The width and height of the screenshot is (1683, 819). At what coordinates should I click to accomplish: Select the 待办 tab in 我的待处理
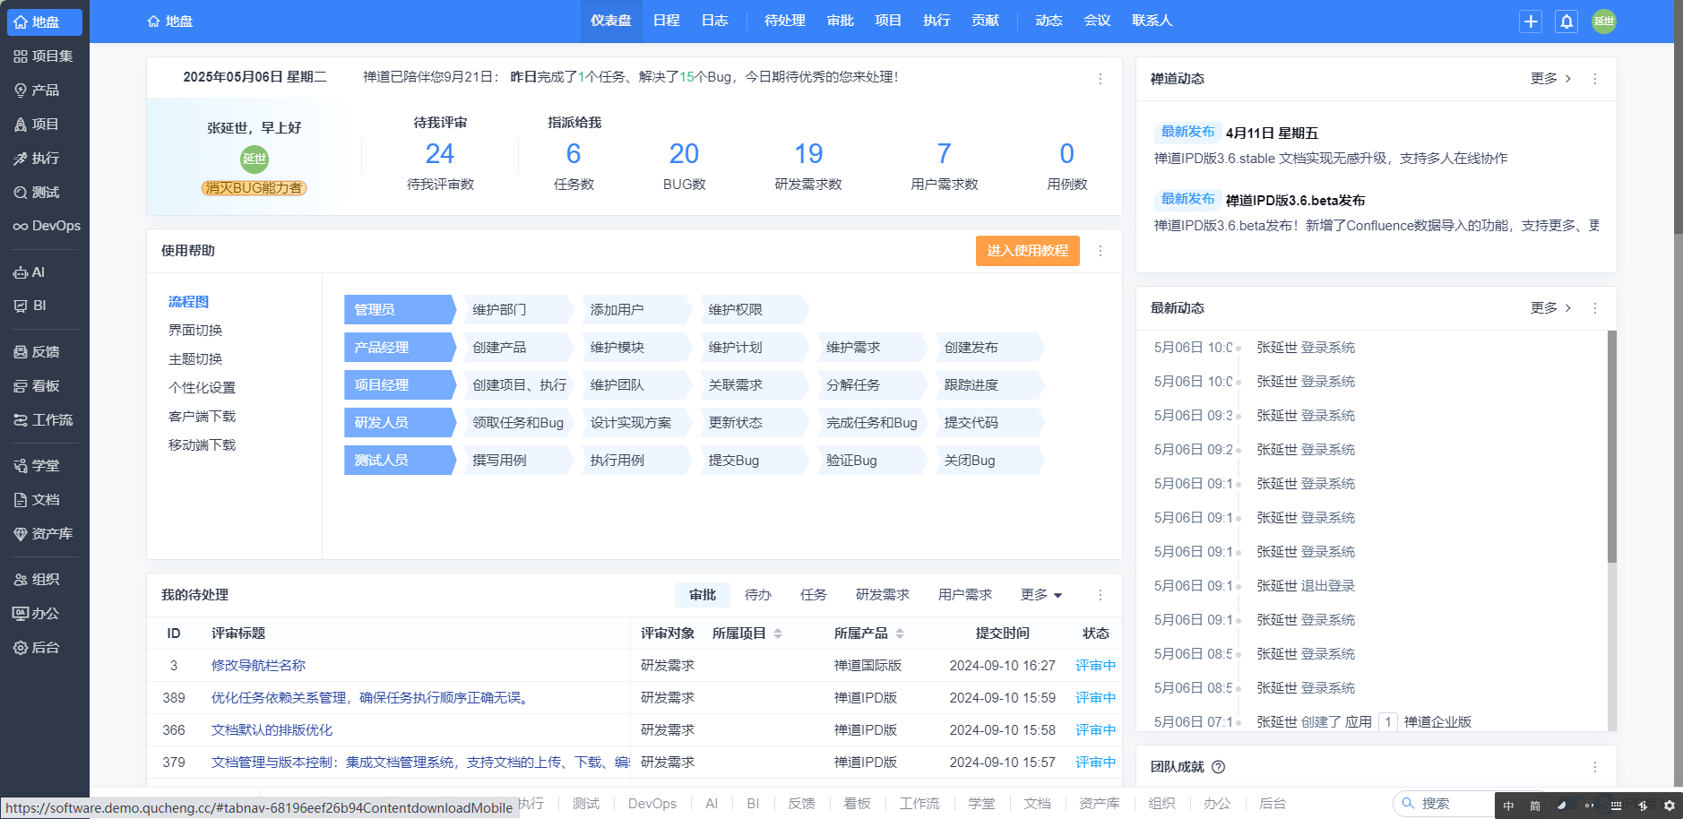[758, 595]
